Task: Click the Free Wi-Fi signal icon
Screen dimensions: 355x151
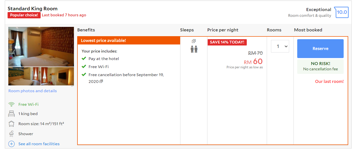Action: click(x=11, y=104)
